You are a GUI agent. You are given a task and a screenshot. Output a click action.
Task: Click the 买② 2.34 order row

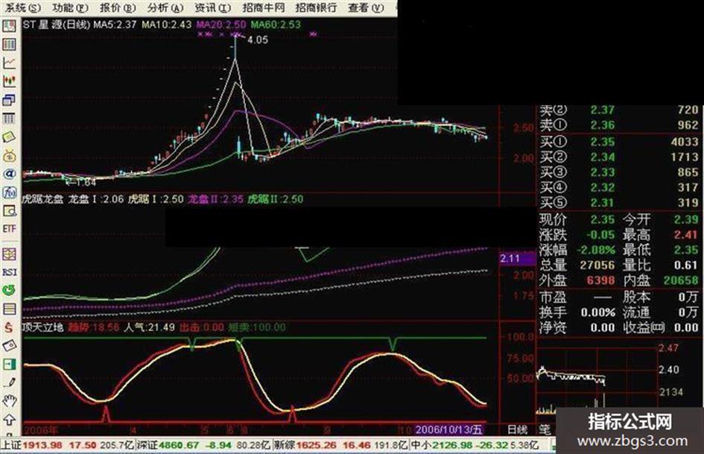coord(618,157)
